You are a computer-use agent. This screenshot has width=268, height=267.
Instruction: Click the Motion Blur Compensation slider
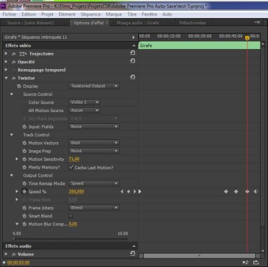pyautogui.click(x=70, y=239)
